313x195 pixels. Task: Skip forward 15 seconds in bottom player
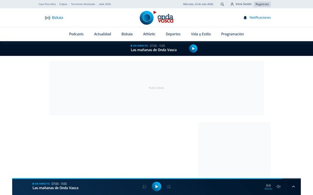click(x=169, y=187)
